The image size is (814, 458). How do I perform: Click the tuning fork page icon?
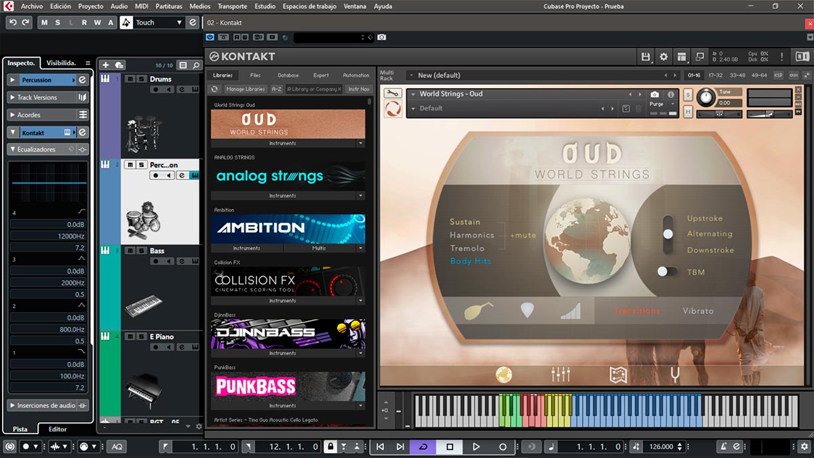(x=674, y=374)
